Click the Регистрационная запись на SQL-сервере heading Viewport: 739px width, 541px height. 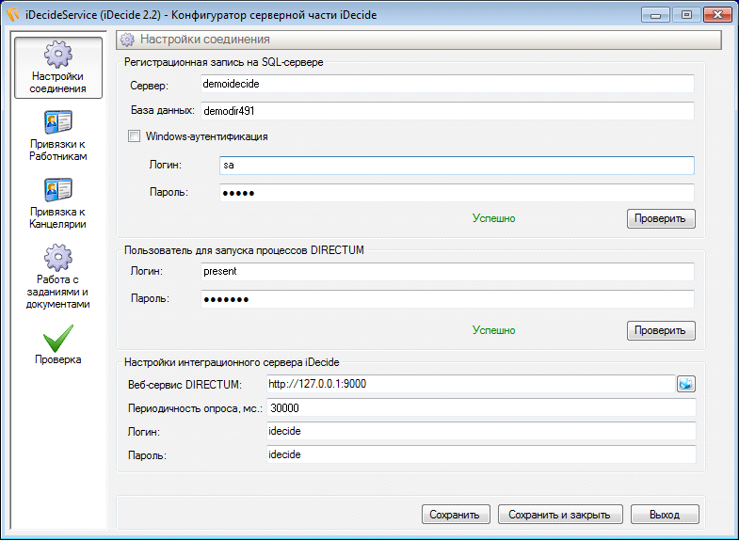click(224, 62)
